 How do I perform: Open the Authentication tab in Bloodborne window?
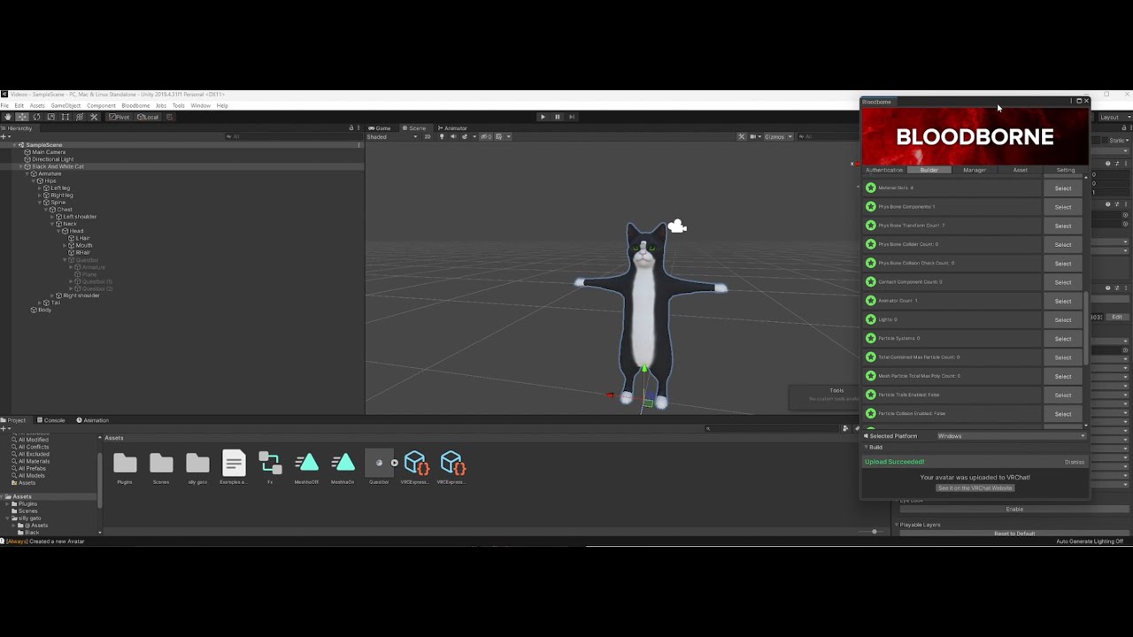click(884, 170)
